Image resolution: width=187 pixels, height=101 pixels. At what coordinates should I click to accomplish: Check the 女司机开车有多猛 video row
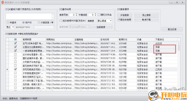tap(15, 62)
